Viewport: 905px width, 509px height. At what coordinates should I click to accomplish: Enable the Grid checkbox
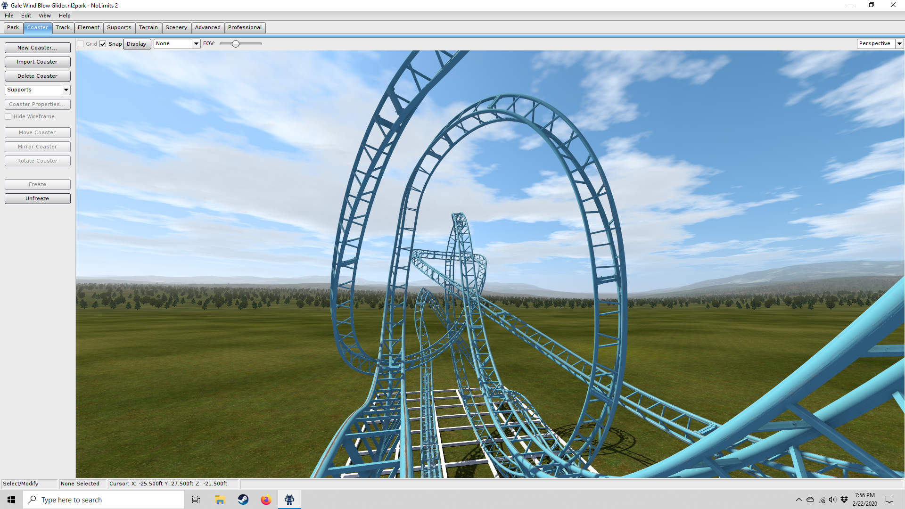pyautogui.click(x=81, y=44)
